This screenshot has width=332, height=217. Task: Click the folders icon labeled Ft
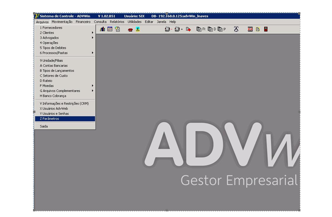[x=201, y=29]
